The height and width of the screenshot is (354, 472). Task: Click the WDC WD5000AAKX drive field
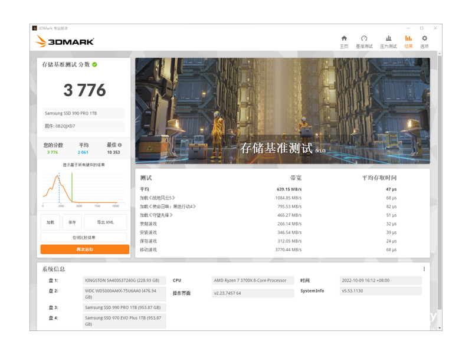coord(124,294)
